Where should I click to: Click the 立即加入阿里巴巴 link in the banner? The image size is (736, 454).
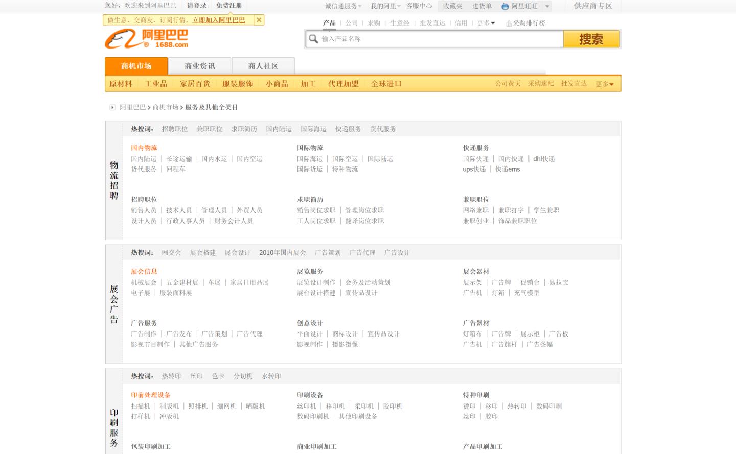[218, 19]
